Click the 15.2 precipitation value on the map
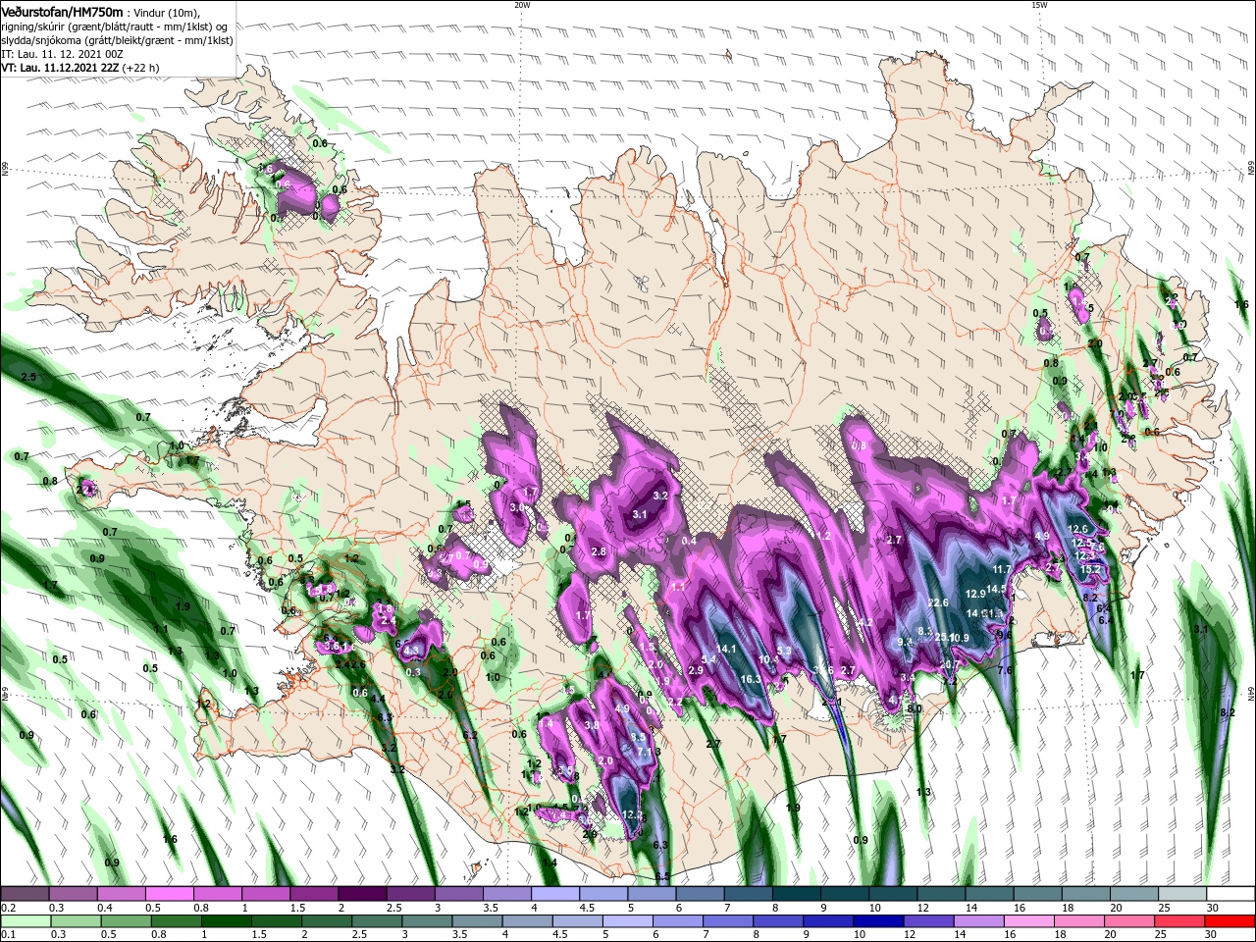The width and height of the screenshot is (1256, 942). [x=1089, y=568]
